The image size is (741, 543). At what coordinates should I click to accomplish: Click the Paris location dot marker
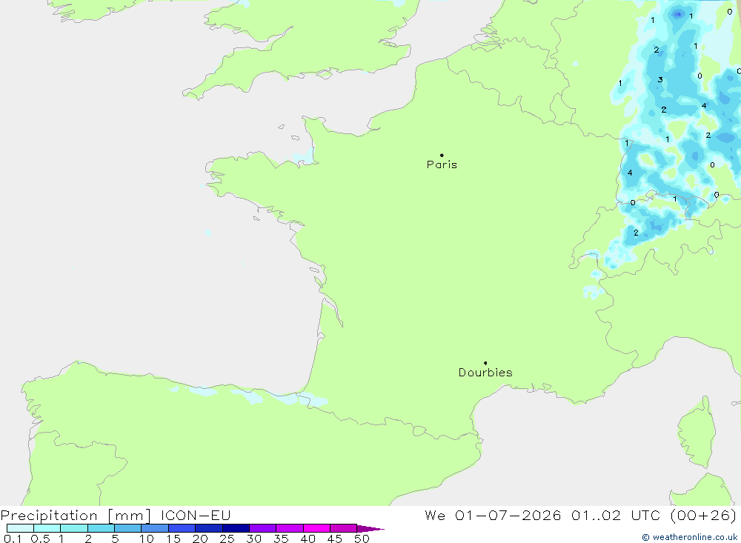coord(442,155)
